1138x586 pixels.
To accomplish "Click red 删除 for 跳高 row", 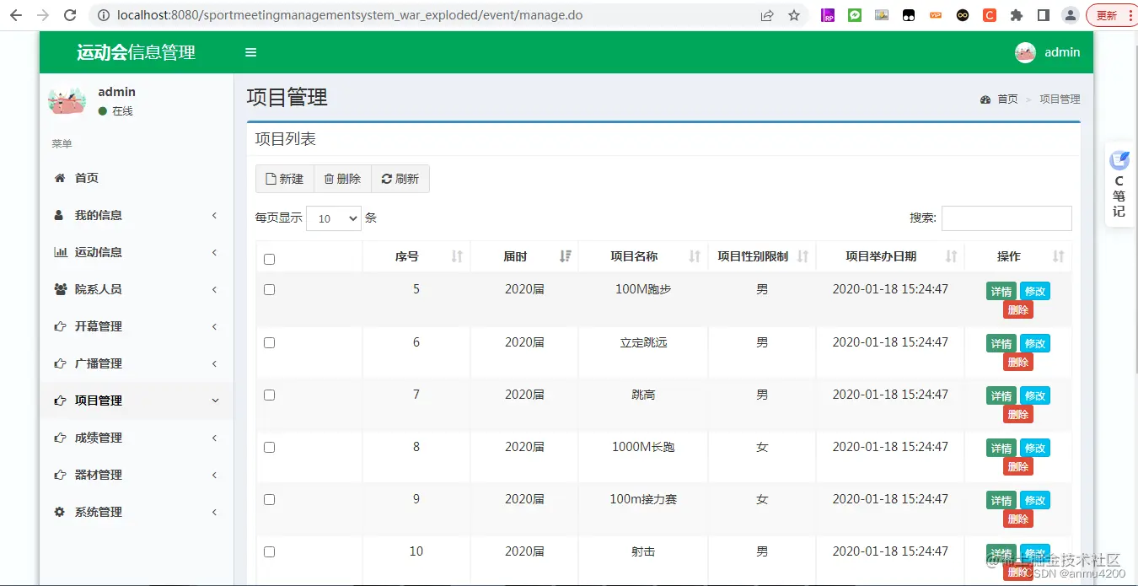I will (x=1018, y=414).
